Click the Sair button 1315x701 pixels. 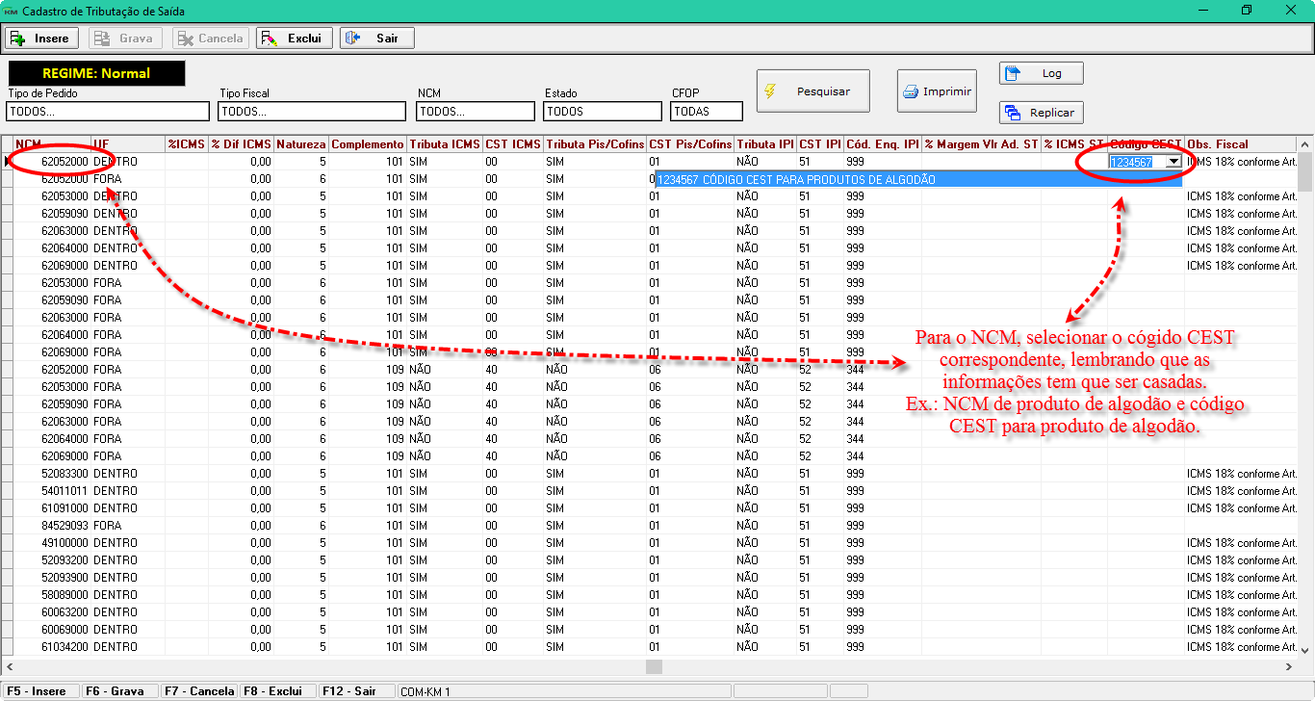click(377, 39)
